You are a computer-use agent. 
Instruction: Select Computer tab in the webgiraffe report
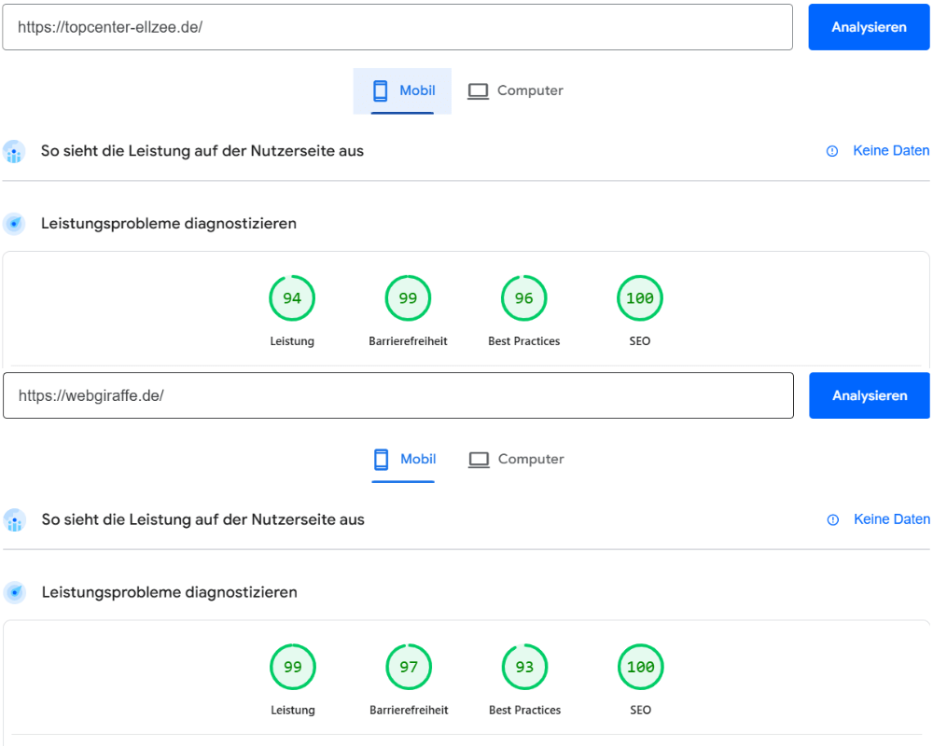[x=516, y=460]
